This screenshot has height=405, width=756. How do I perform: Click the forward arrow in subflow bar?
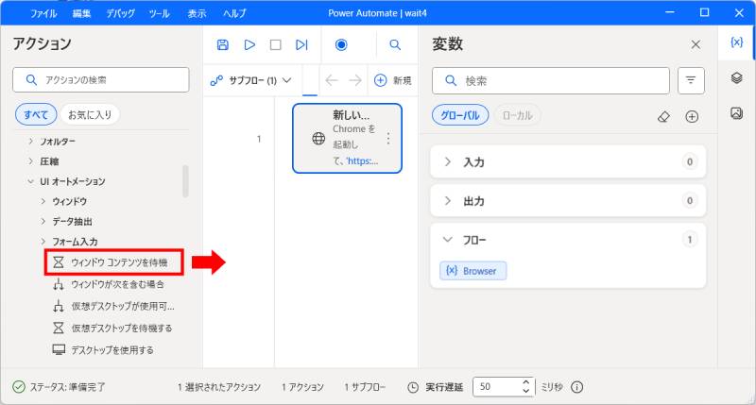tap(355, 80)
